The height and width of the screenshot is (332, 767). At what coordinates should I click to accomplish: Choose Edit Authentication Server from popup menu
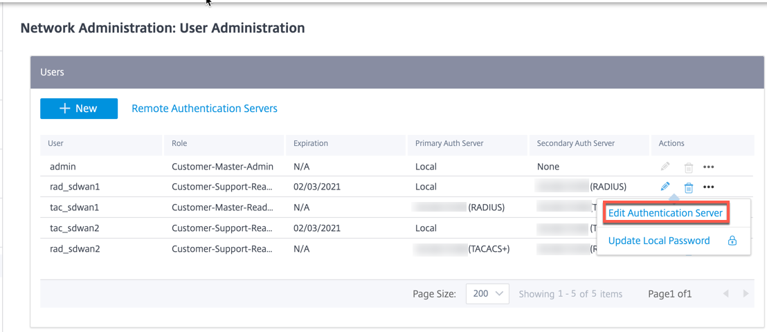(665, 213)
